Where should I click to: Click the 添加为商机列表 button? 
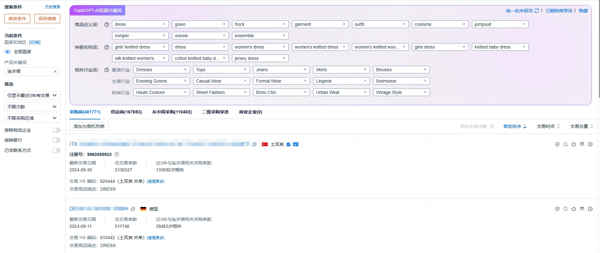pyautogui.click(x=89, y=126)
